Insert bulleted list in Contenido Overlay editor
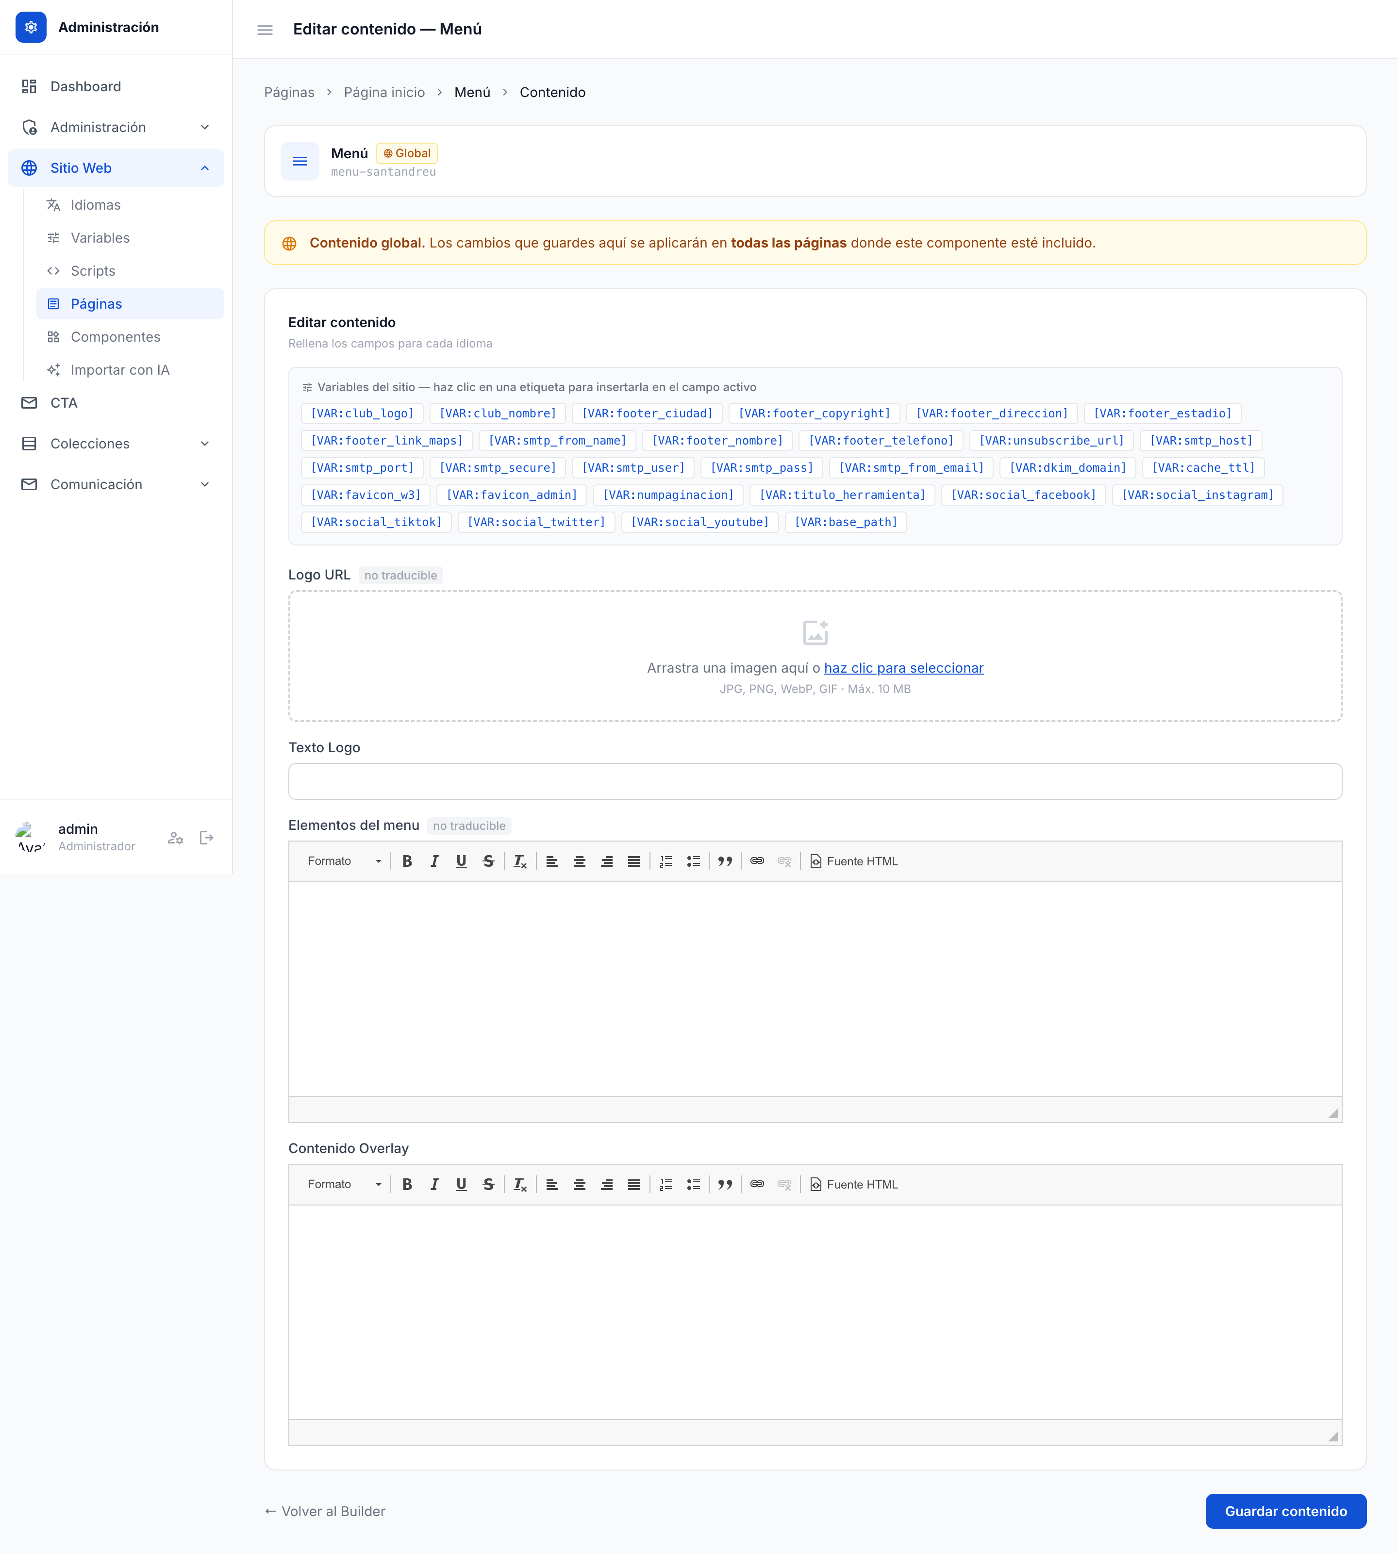 pos(694,1184)
